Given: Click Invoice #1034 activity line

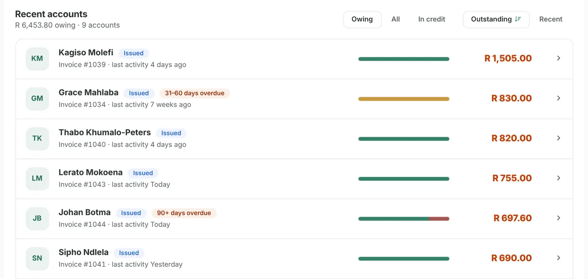Looking at the screenshot, I should 124,104.
